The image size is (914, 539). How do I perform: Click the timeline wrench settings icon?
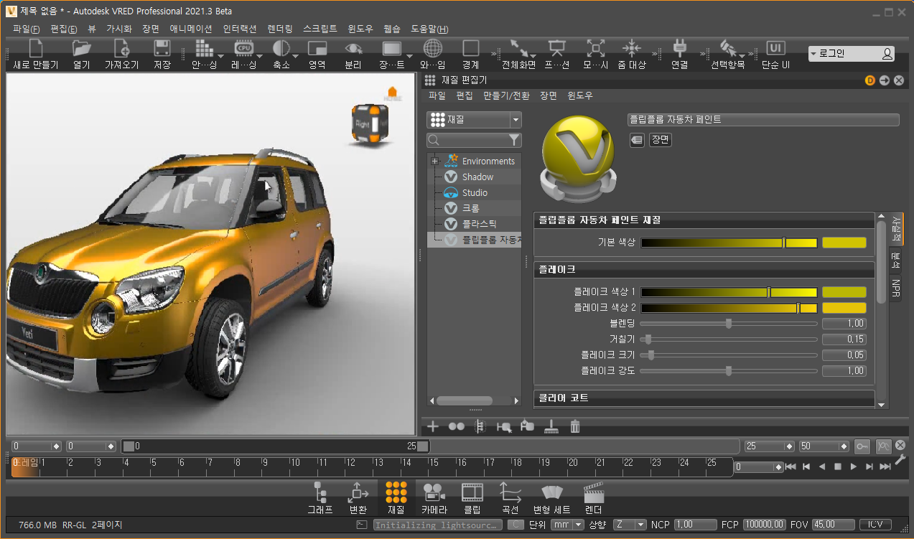900,459
